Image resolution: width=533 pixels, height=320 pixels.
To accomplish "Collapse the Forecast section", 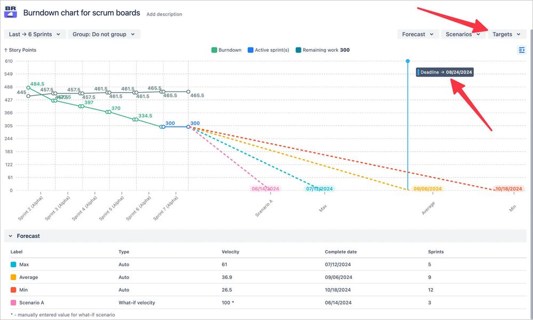I will [x=12, y=236].
